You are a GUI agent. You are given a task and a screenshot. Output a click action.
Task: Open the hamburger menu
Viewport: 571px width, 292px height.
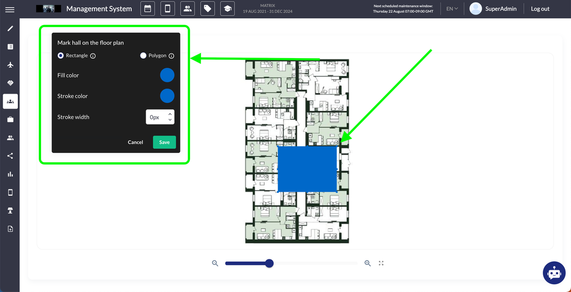(10, 9)
